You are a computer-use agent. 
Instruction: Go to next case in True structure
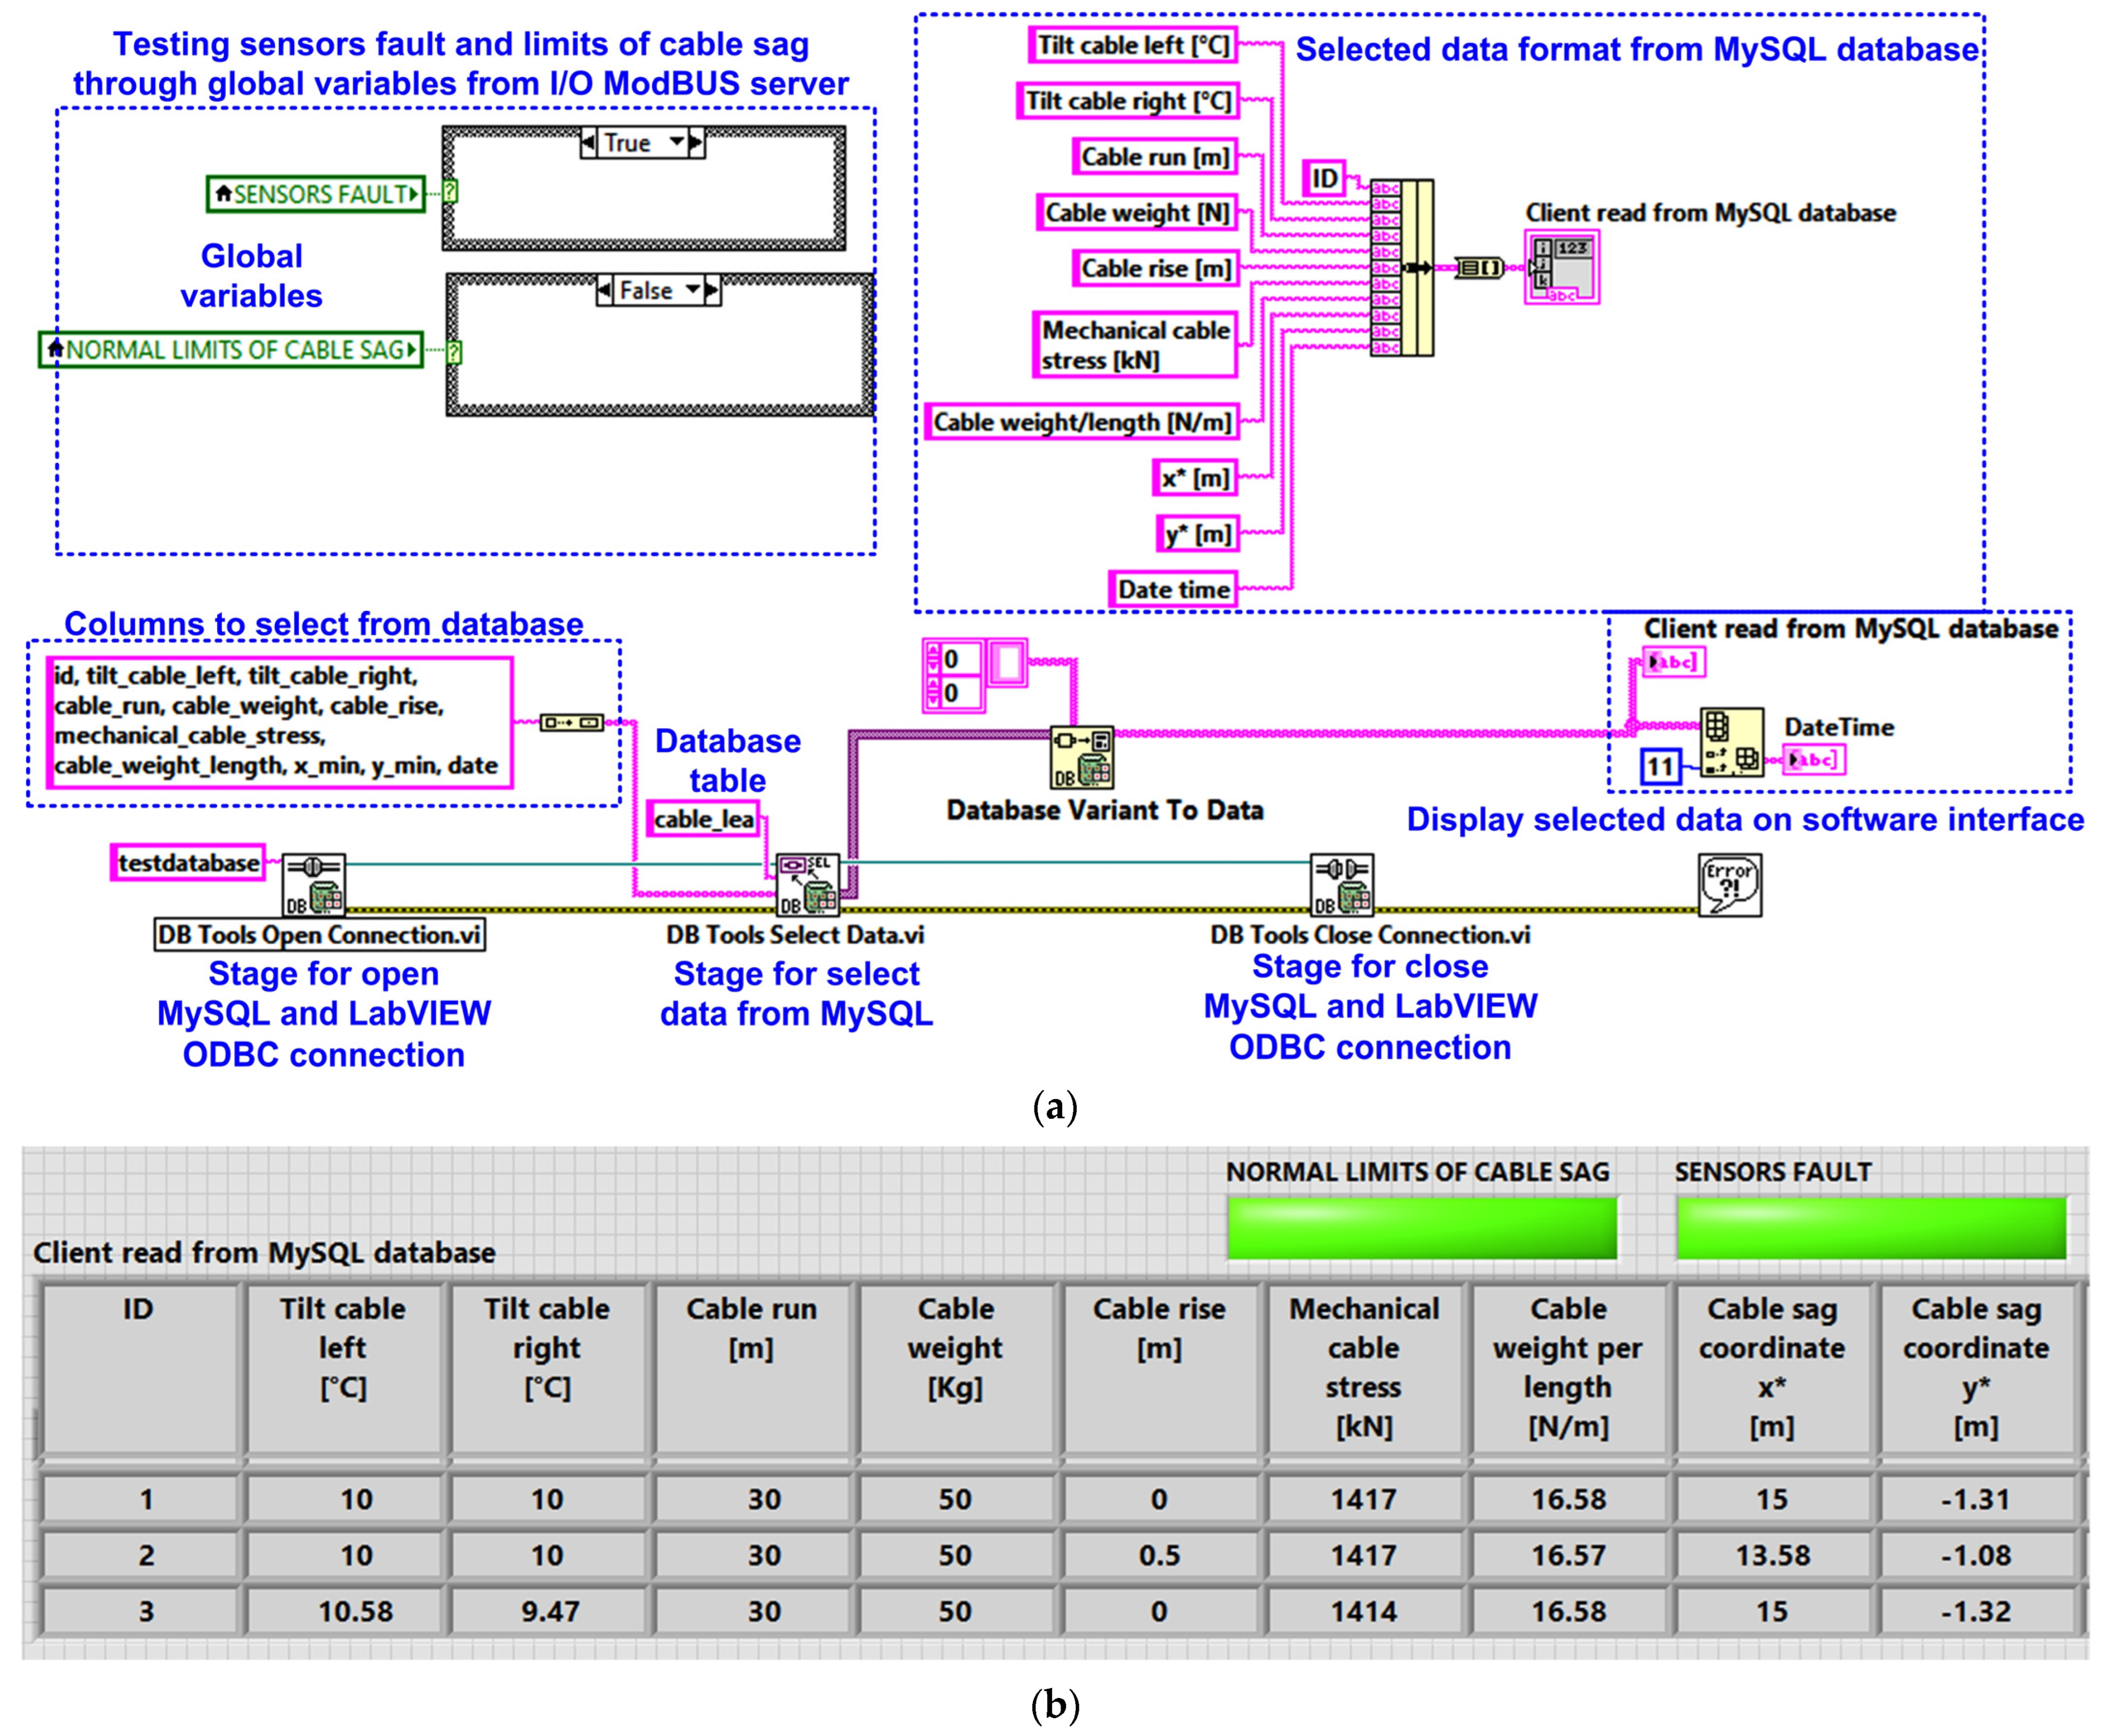click(x=696, y=143)
